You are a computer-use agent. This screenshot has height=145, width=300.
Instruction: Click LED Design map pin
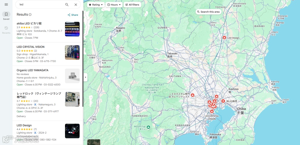click(224, 38)
